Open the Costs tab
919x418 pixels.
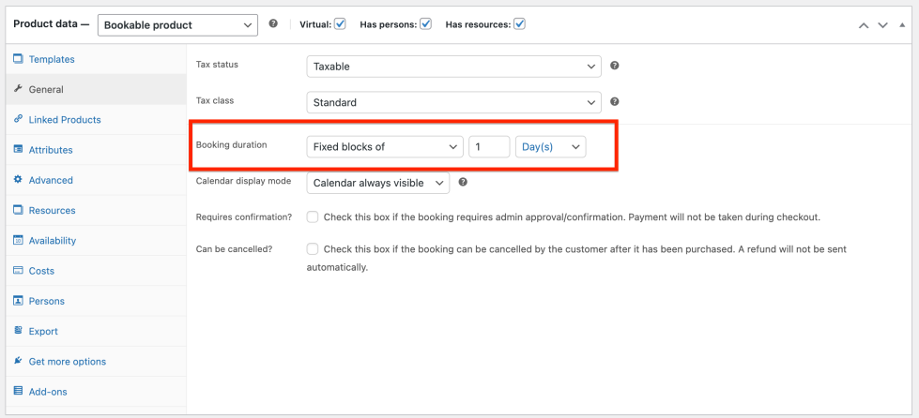(41, 271)
